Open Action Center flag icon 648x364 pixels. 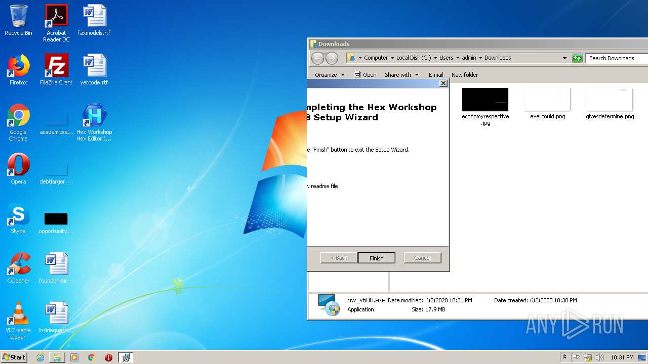pos(576,357)
